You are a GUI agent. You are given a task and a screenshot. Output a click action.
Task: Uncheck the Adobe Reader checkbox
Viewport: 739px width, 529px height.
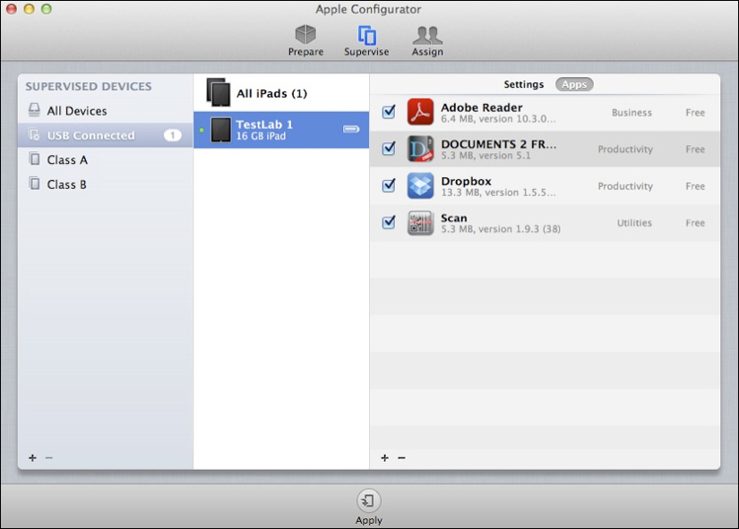389,112
